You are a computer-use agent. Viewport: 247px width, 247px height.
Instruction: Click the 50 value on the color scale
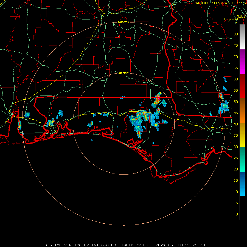click(236, 102)
